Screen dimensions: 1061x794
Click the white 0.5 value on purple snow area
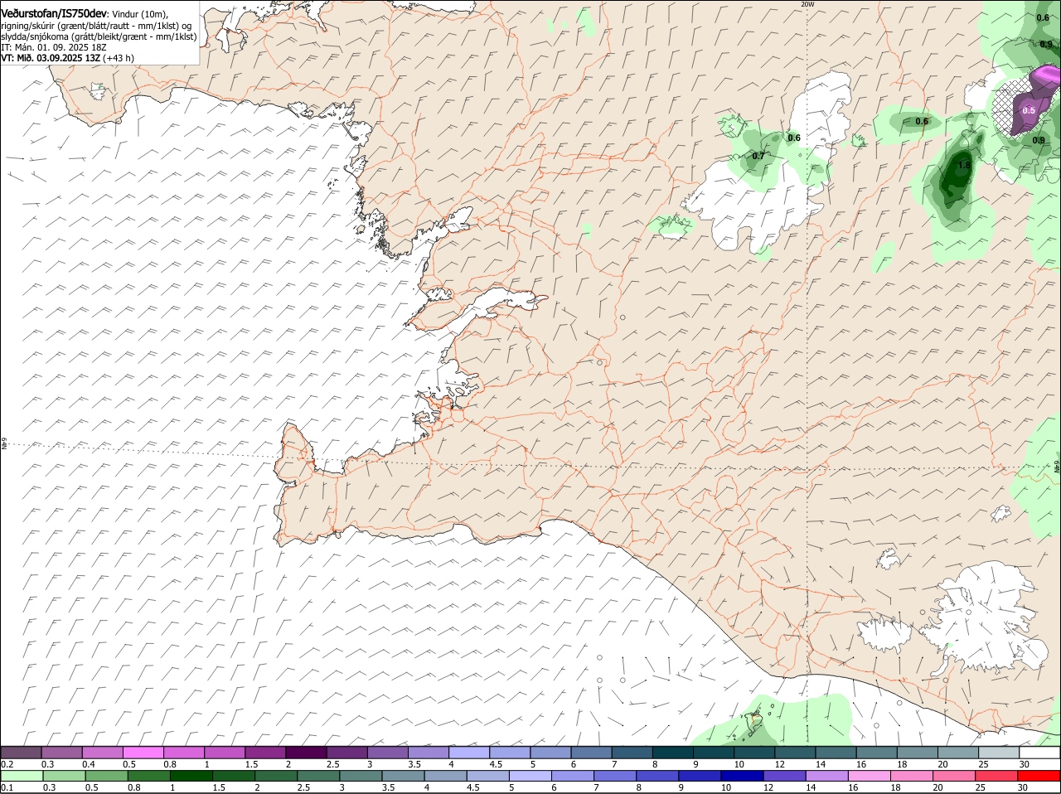pos(1029,110)
